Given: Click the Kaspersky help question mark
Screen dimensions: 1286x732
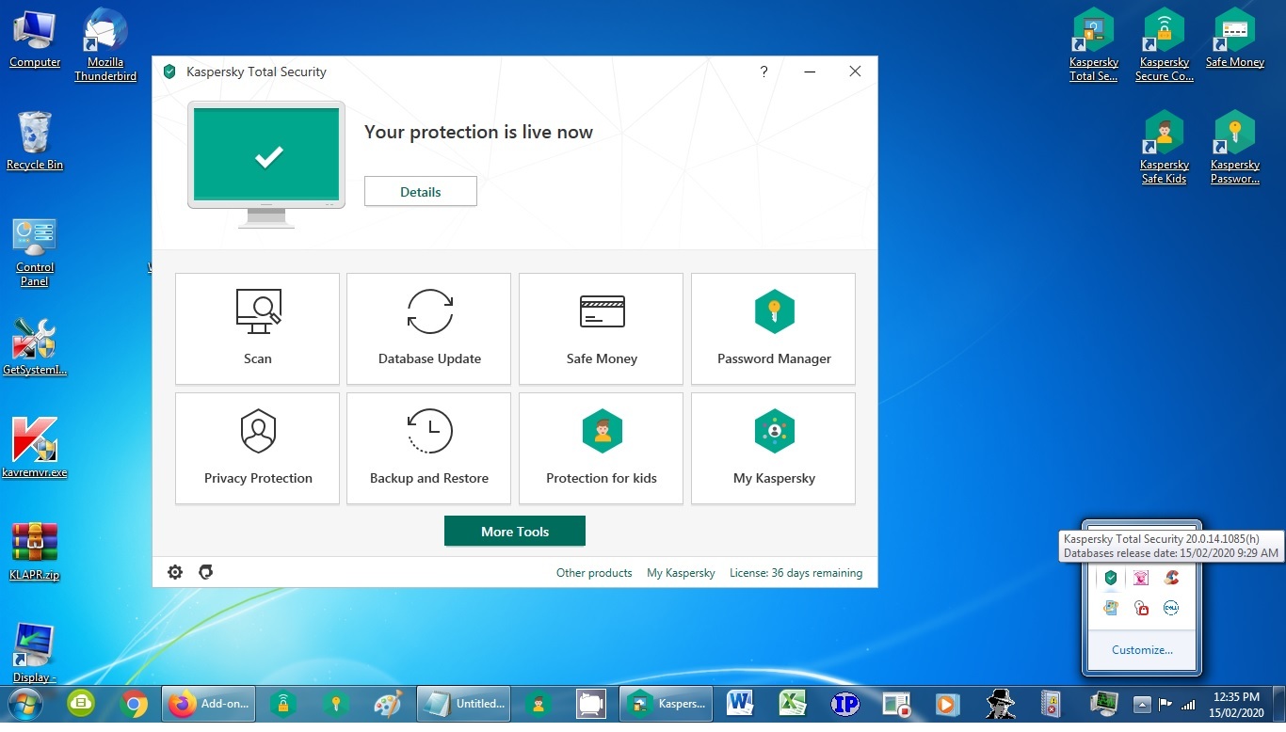Looking at the screenshot, I should click(x=764, y=72).
